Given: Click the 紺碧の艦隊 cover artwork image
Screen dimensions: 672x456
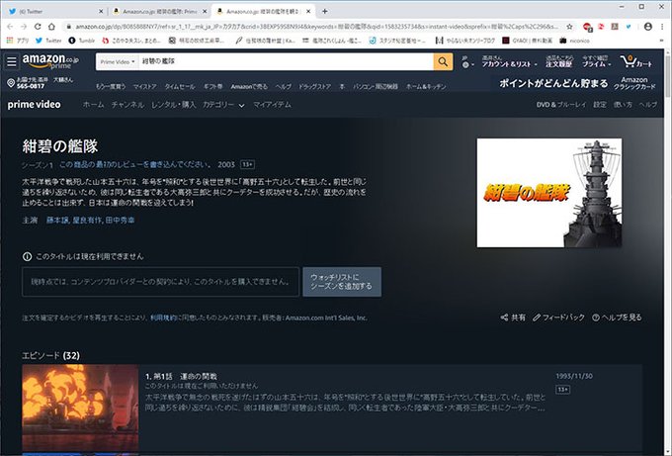Looking at the screenshot, I should [549, 193].
